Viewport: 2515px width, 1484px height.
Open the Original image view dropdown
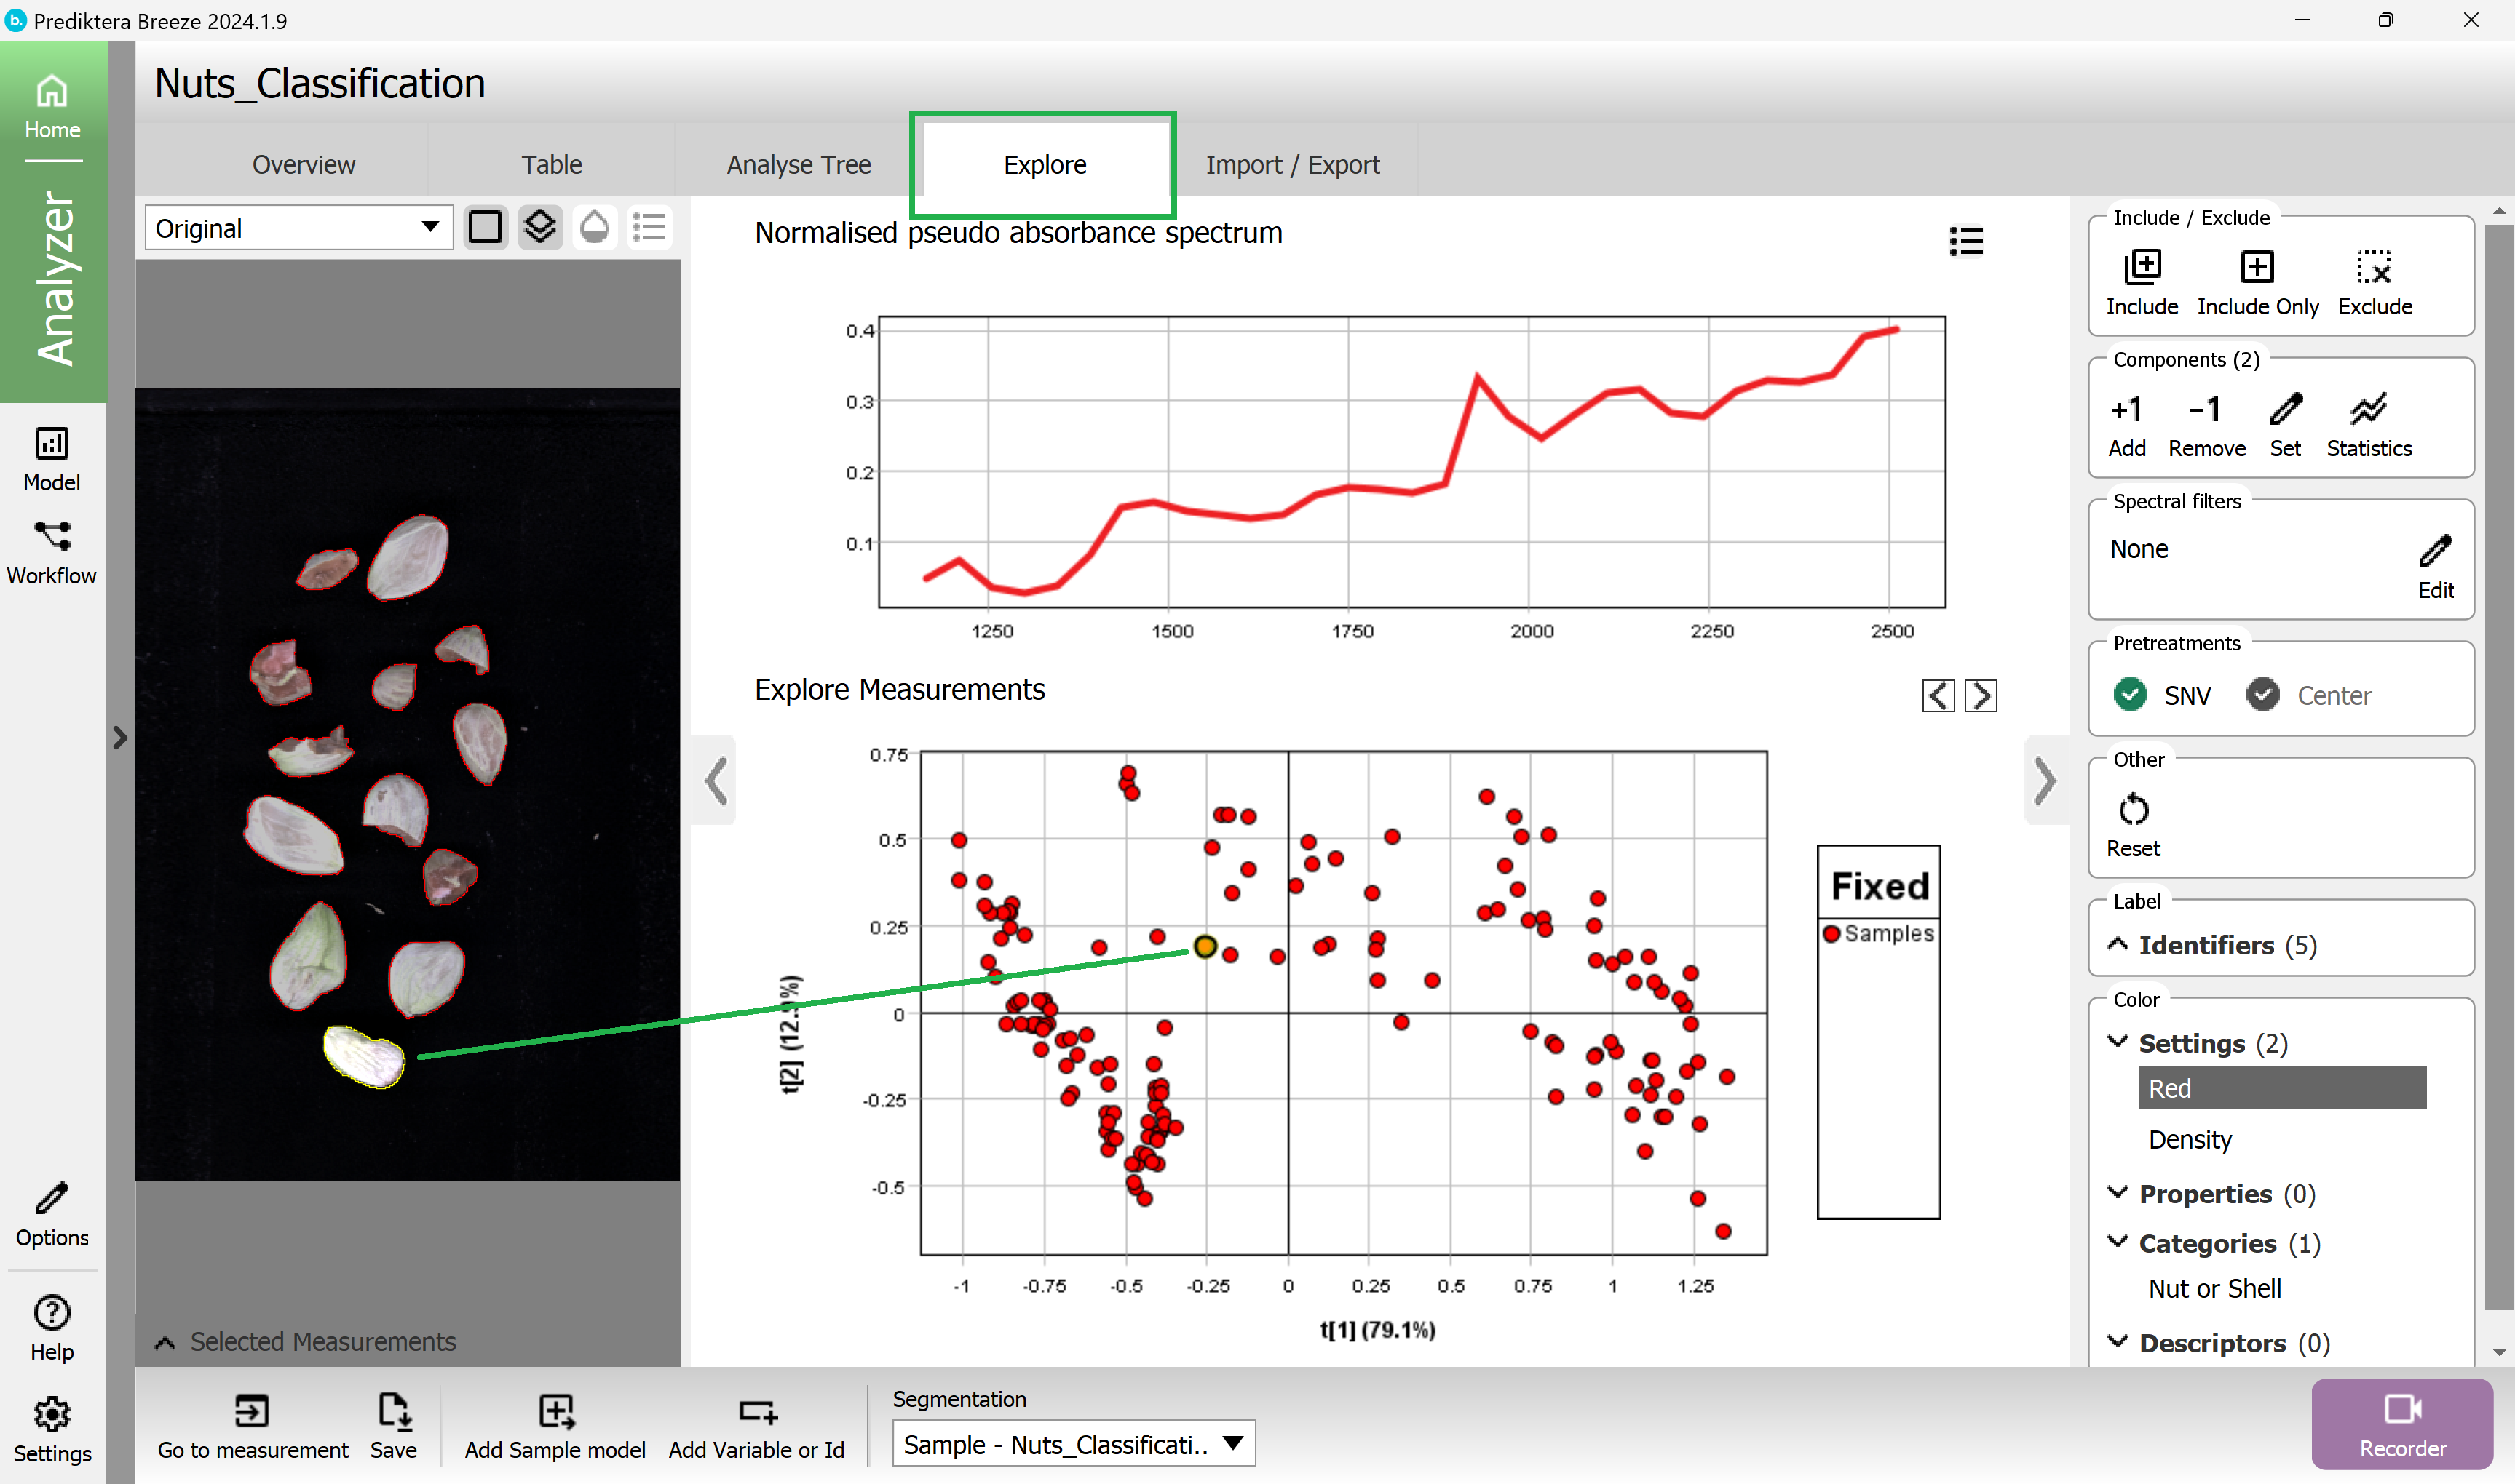(298, 228)
